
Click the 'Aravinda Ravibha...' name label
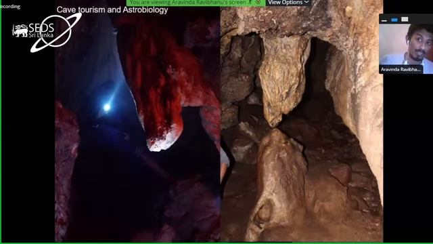click(x=401, y=69)
